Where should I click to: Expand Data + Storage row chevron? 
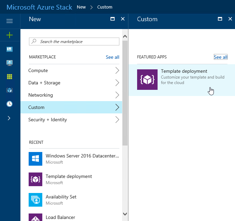117,83
